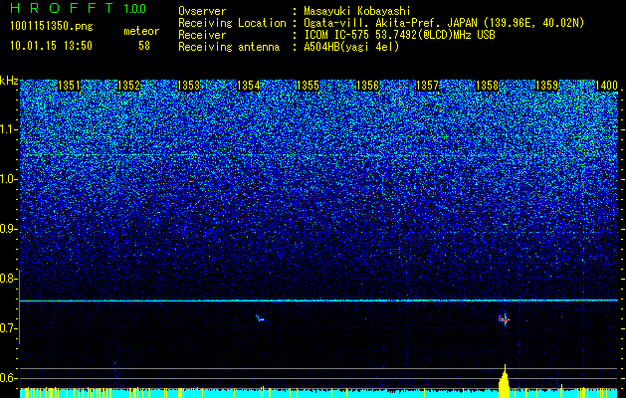Click the 1352 time marker

coord(129,86)
